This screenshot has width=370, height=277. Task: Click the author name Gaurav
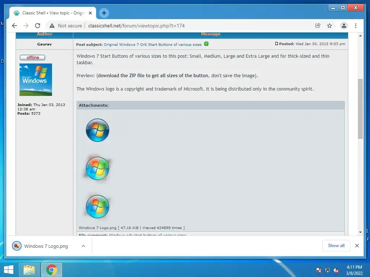point(44,44)
